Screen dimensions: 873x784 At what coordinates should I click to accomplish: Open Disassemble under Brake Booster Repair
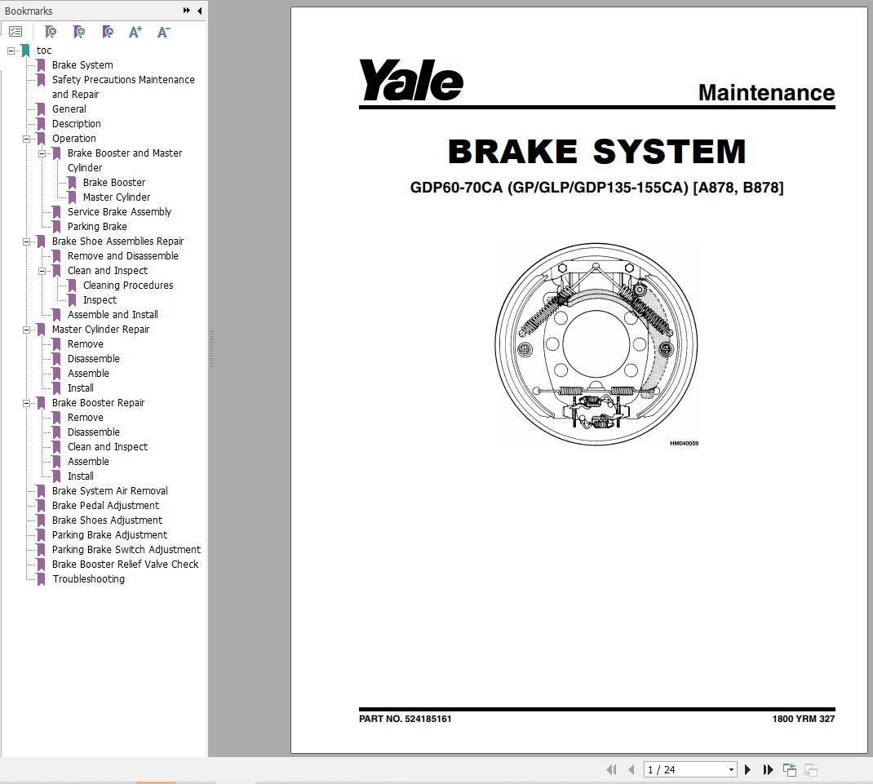94,432
